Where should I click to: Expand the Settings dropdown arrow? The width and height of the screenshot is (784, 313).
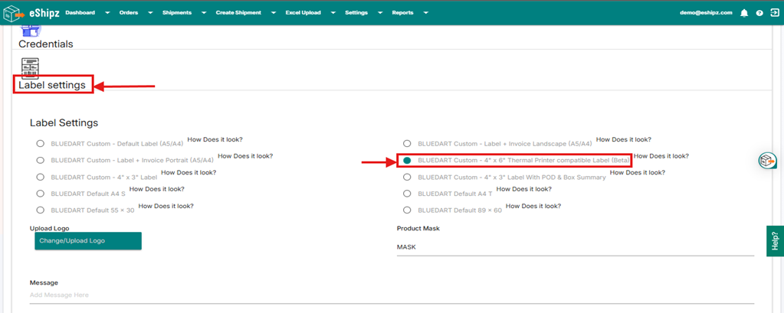[x=380, y=13]
